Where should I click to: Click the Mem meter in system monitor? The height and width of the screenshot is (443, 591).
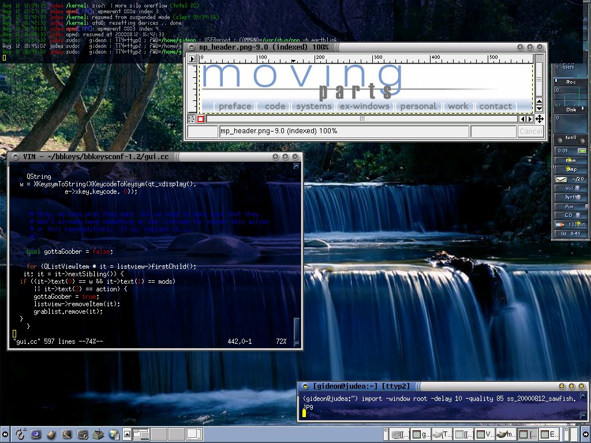(x=571, y=160)
